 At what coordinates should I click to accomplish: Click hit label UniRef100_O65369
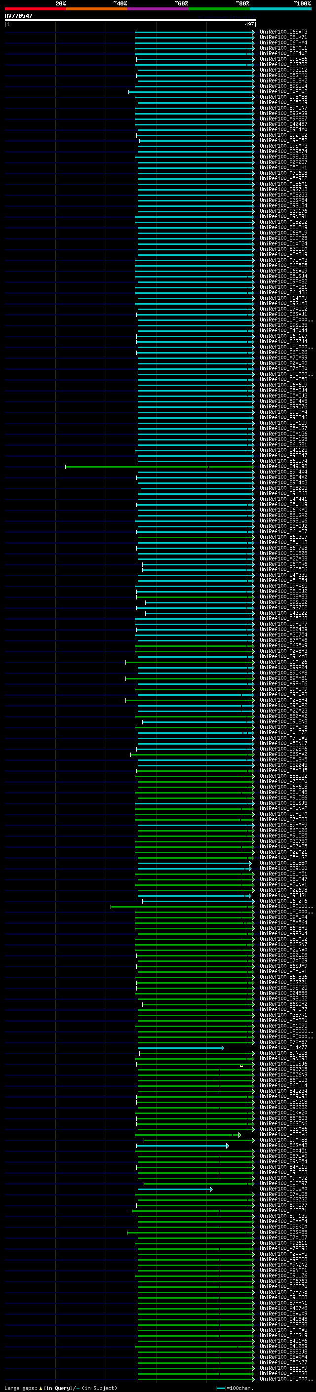click(283, 103)
